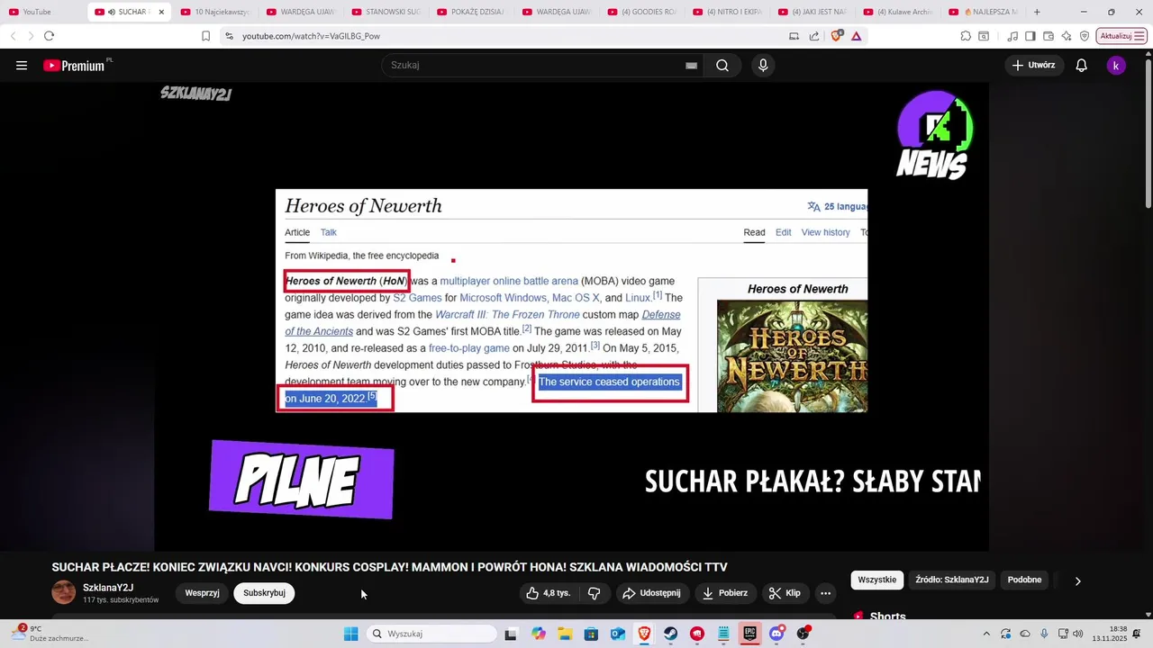The height and width of the screenshot is (648, 1153).
Task: Click the Aktualizuj update menu button
Action: 1121,36
